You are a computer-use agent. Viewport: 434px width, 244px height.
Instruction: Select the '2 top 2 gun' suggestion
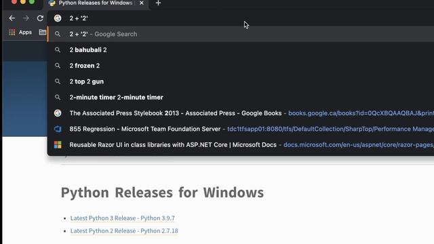coord(241,81)
